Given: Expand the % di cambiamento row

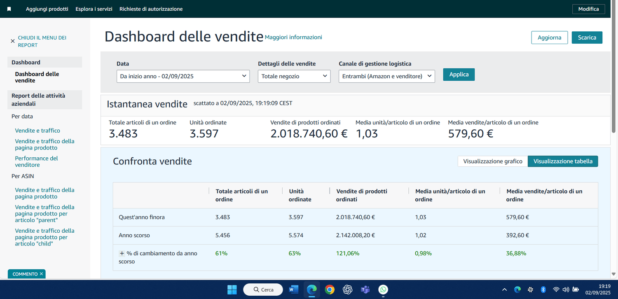Looking at the screenshot, I should 122,254.
